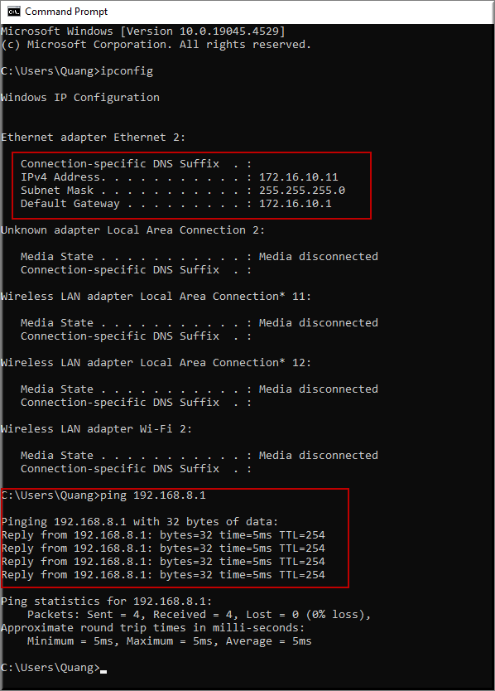Click 'Local Area Connection* 12' adapter heading
The image size is (495, 691).
click(156, 363)
